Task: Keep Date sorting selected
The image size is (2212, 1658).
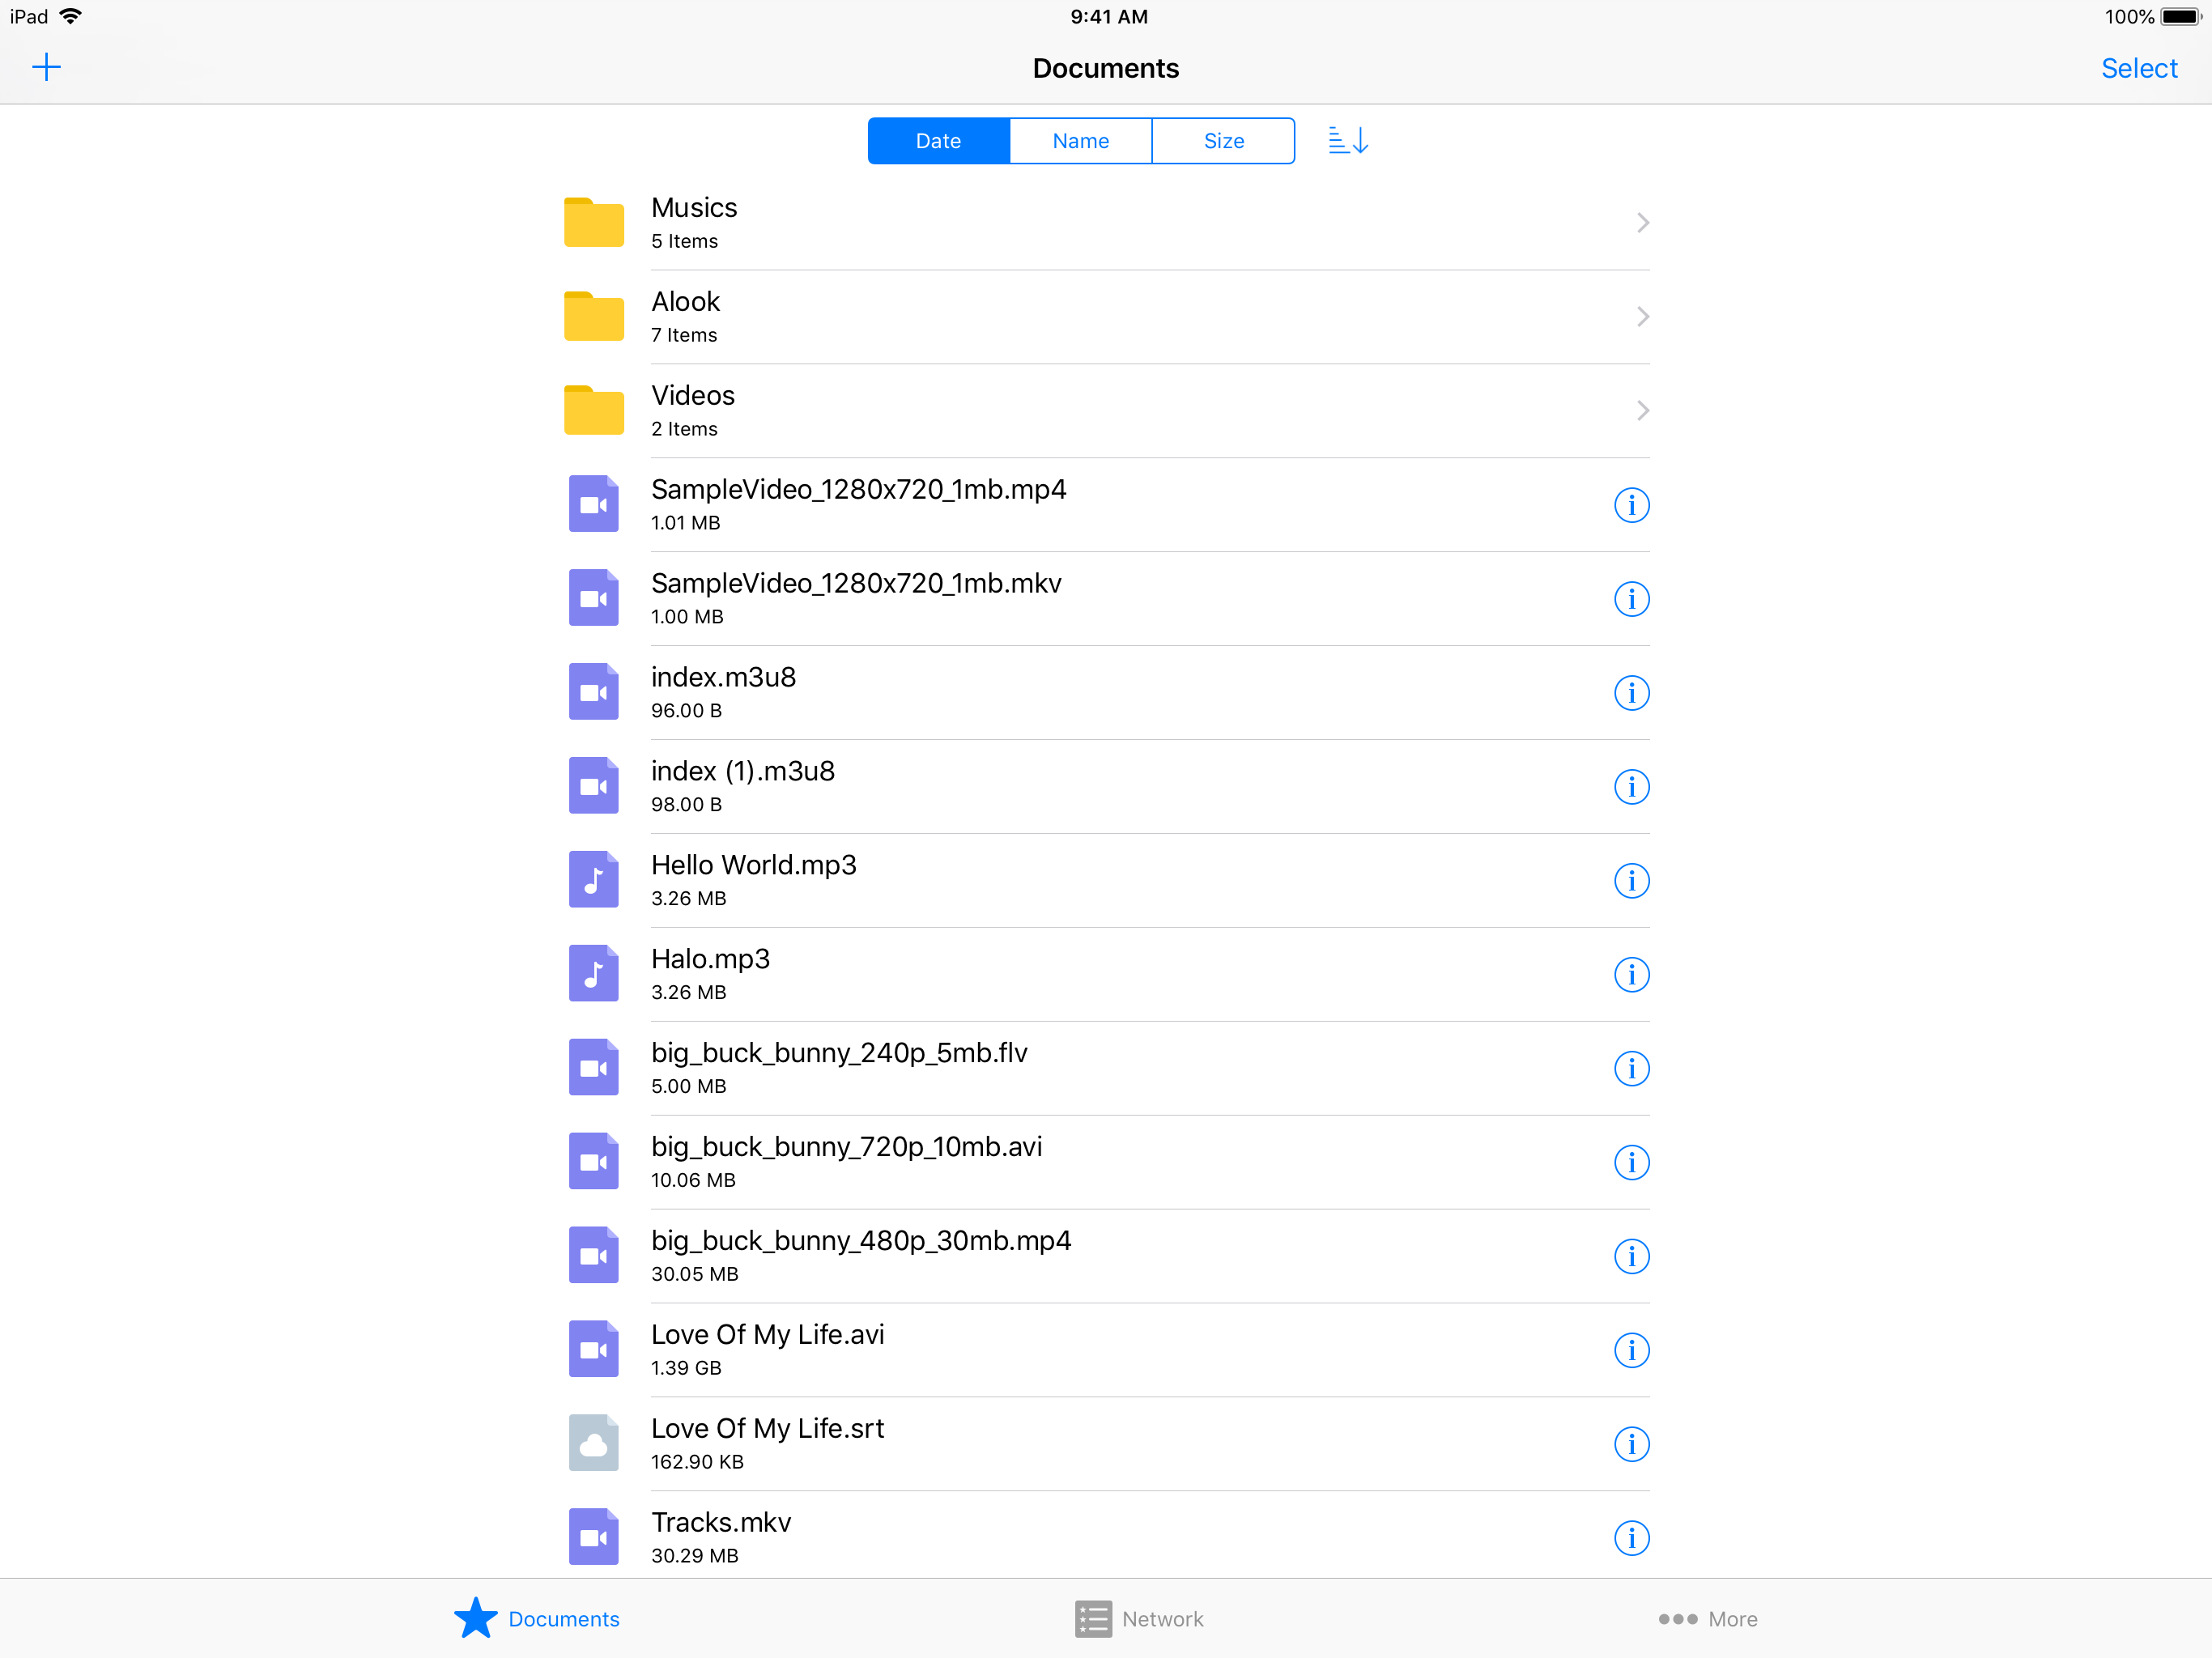Action: click(937, 141)
